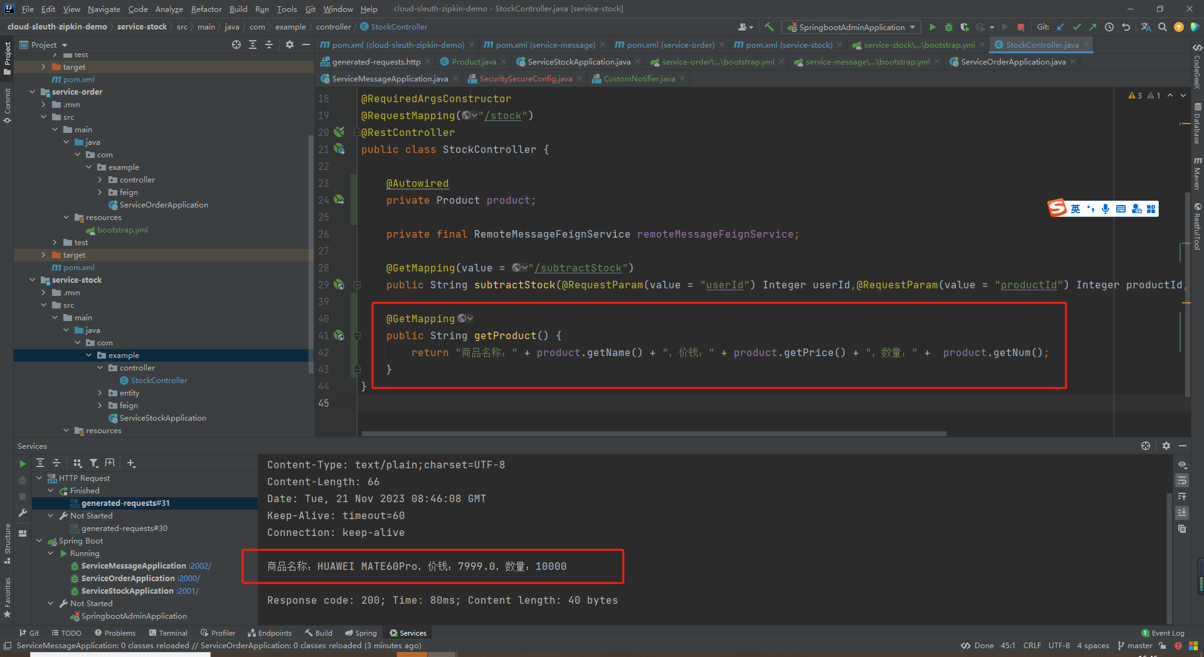The height and width of the screenshot is (657, 1204).
Task: Expand all services in Services toolbar
Action: pyautogui.click(x=40, y=463)
